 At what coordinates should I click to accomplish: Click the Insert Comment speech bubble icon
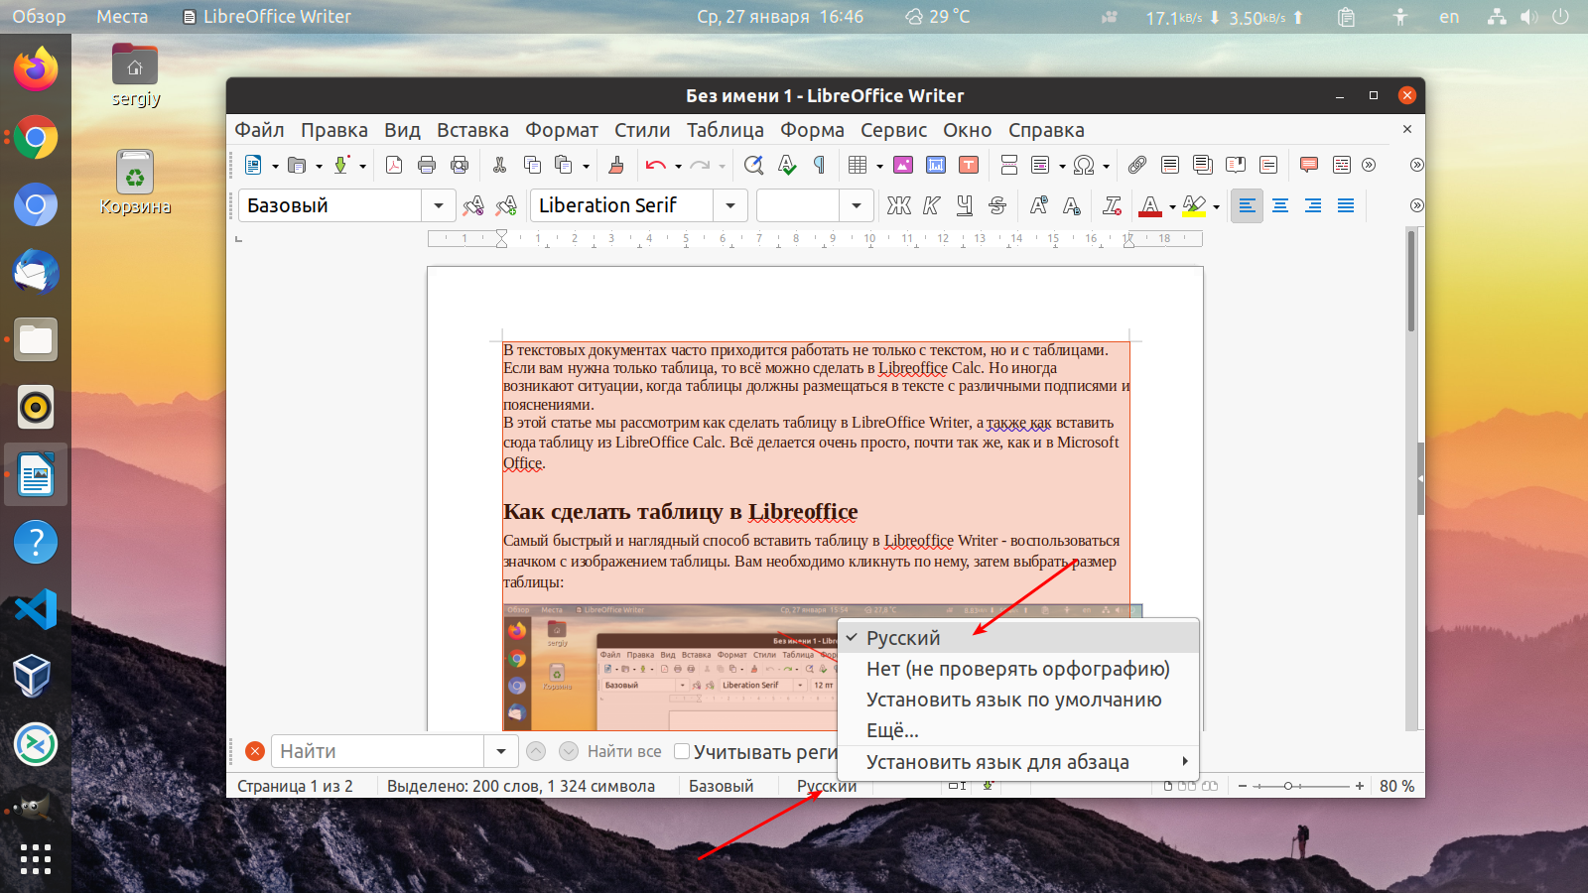coord(1309,166)
